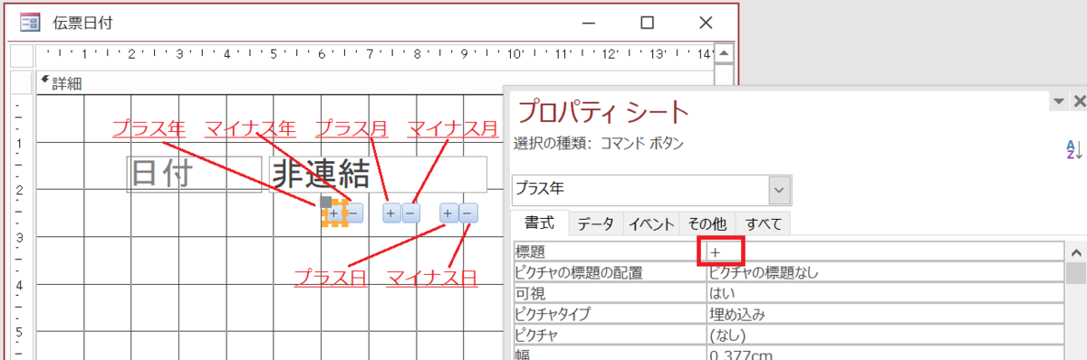Image resolution: width=1087 pixels, height=360 pixels.
Task: Click the property list scrollbar up arrow
Action: tap(1076, 252)
